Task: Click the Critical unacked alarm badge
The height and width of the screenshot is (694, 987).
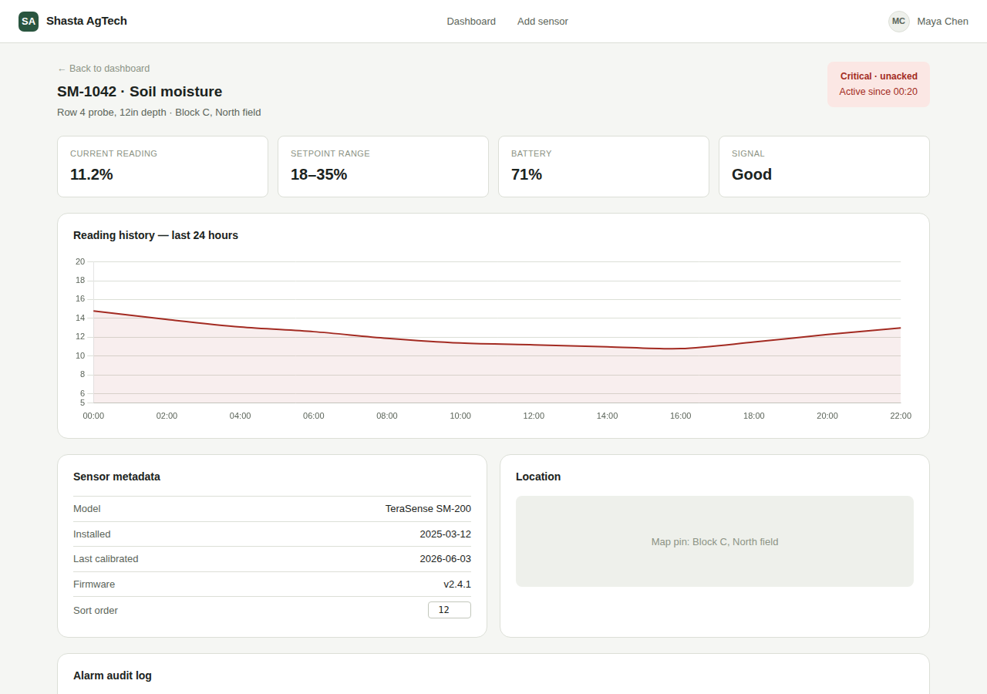Action: pos(878,84)
